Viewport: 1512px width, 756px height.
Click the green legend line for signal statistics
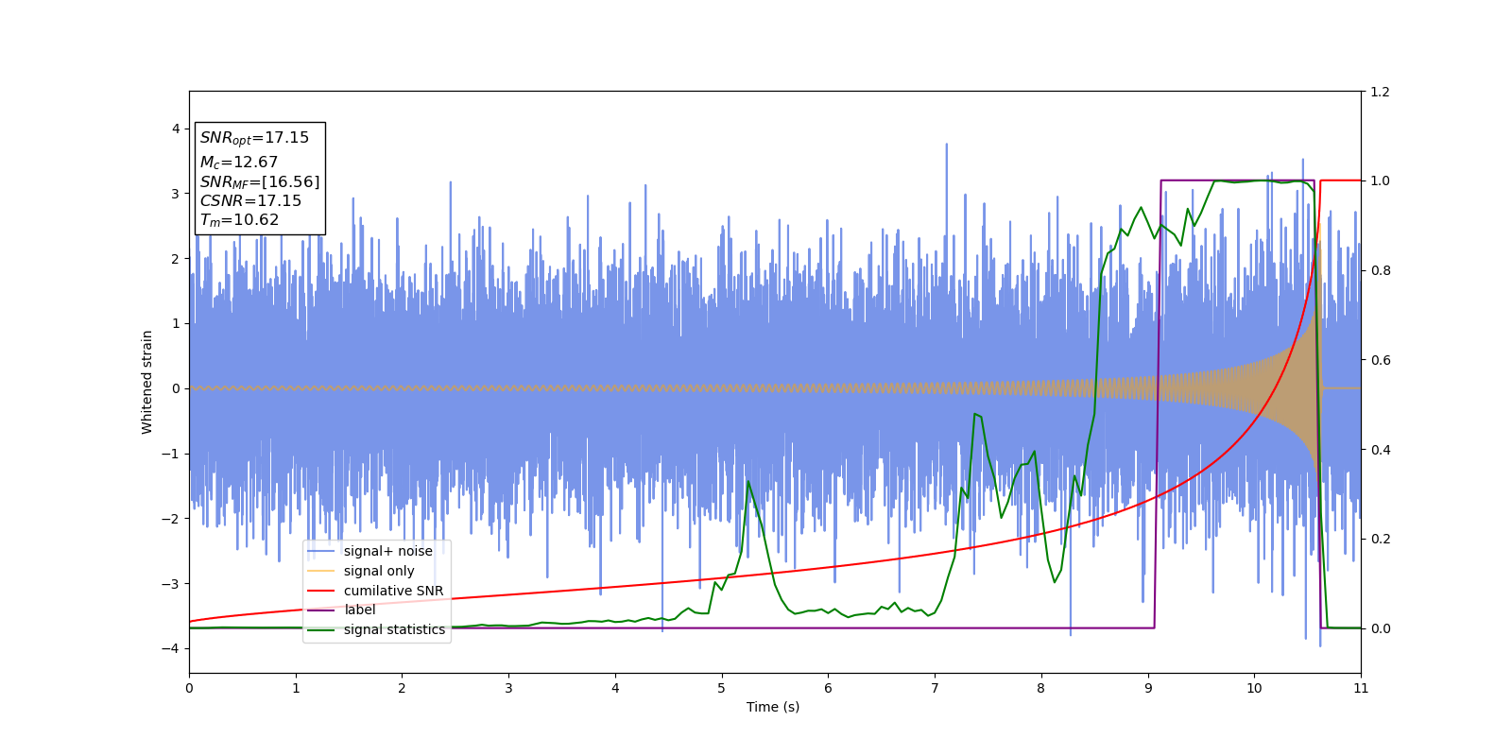tap(321, 629)
